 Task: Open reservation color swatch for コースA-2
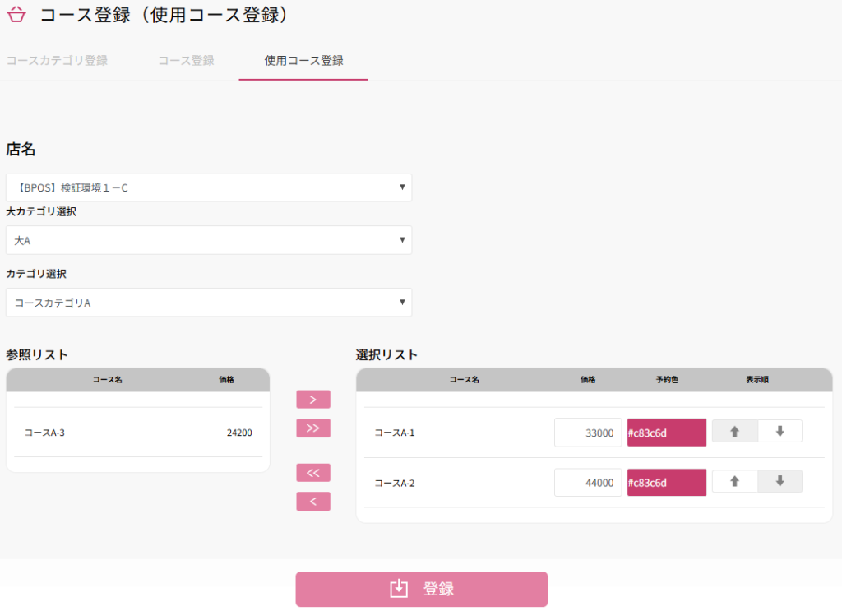pyautogui.click(x=666, y=483)
